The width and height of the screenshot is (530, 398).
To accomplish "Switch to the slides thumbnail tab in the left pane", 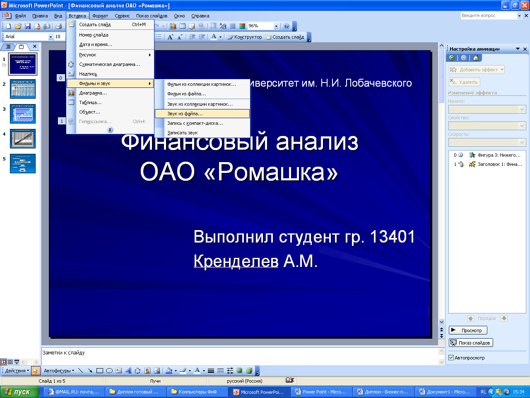I will (x=22, y=47).
